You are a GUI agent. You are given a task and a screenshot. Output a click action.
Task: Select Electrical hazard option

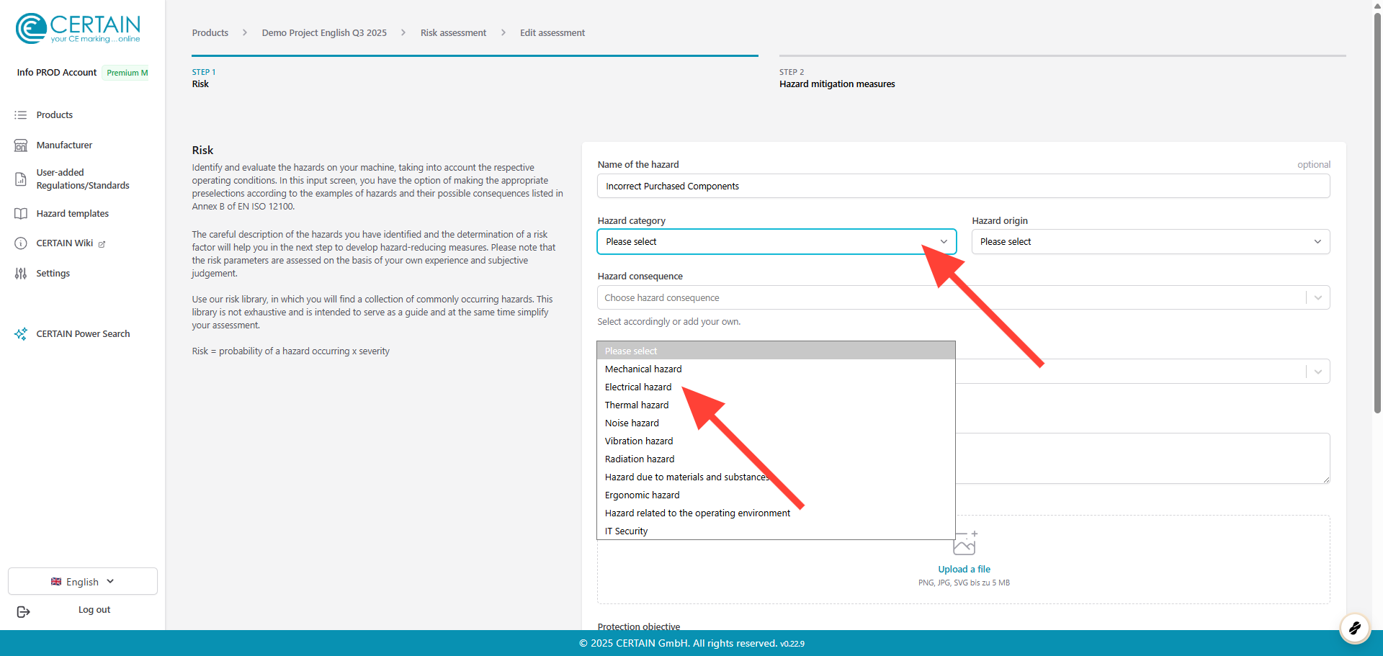pos(776,387)
